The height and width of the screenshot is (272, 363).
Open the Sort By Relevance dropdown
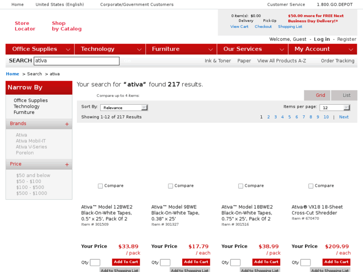tap(124, 108)
